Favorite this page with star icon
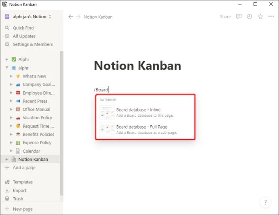 tap(260, 17)
